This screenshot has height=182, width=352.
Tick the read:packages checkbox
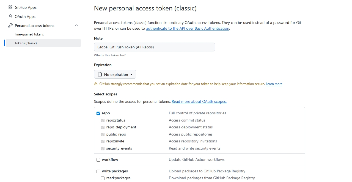(103, 178)
